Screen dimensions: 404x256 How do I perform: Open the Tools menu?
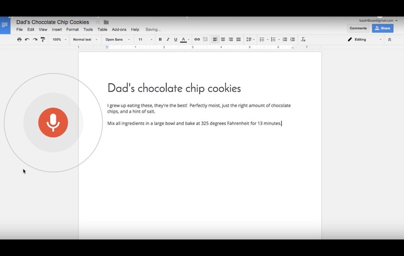point(88,30)
